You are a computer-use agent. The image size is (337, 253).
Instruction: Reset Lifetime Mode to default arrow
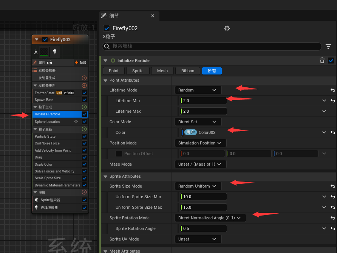coord(333,90)
